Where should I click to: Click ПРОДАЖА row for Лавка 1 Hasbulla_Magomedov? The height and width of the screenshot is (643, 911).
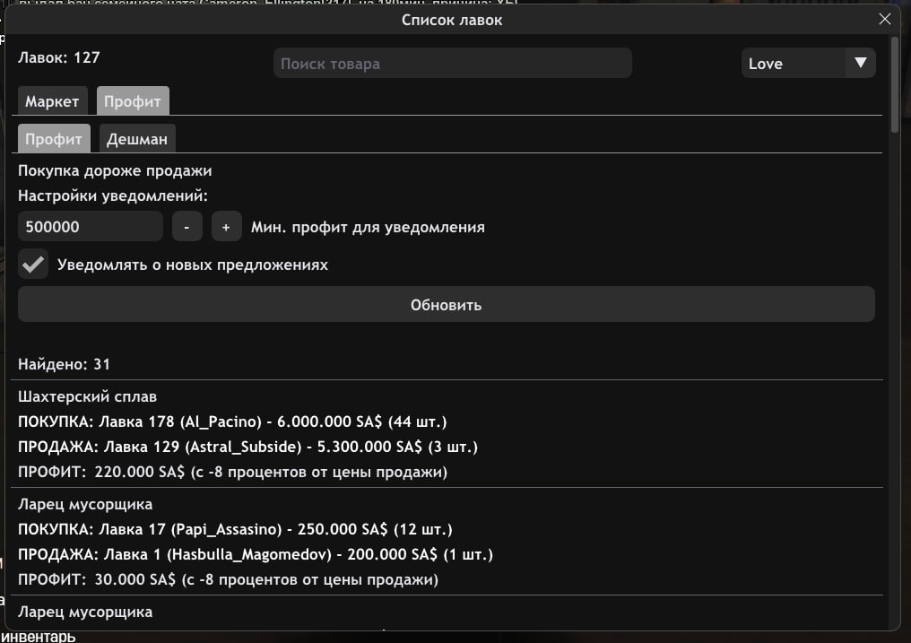coord(255,554)
